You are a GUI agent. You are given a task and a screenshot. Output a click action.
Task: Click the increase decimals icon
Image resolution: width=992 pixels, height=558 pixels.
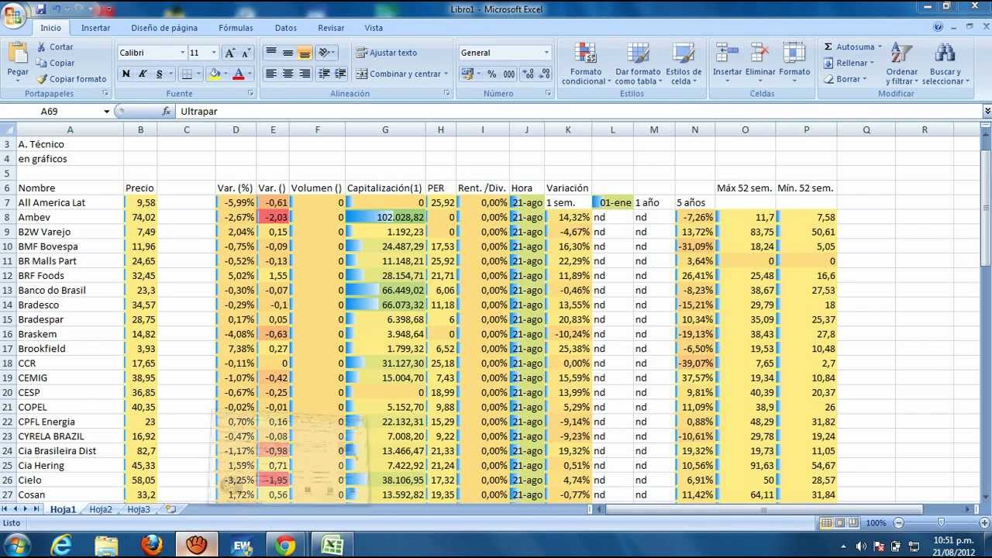pos(528,74)
